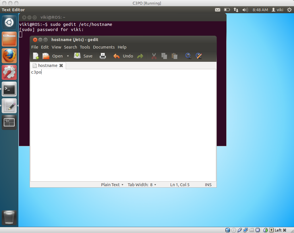294x233 pixels.
Task: Open the Ubuntu Dash home launcher
Action: 9,22
